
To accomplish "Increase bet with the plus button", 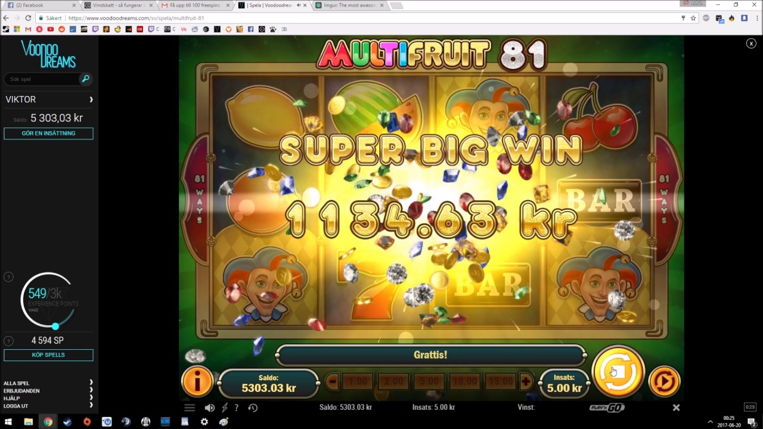I will (525, 381).
